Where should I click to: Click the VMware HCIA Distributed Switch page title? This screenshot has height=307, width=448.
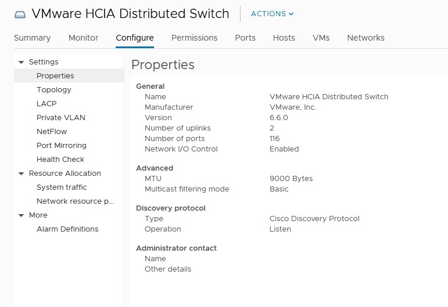(x=130, y=14)
